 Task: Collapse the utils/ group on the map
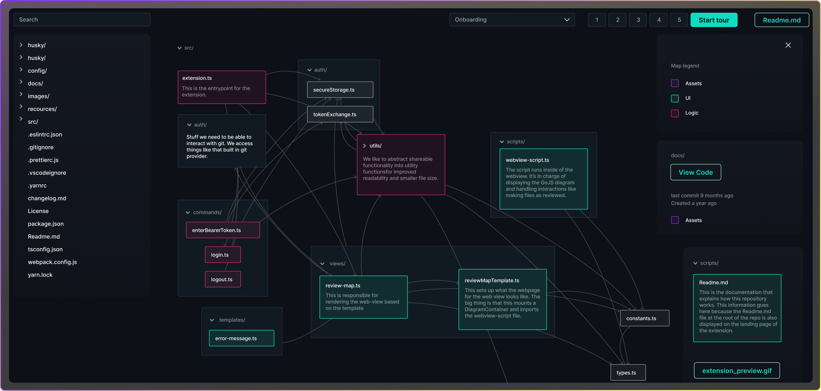click(x=365, y=145)
